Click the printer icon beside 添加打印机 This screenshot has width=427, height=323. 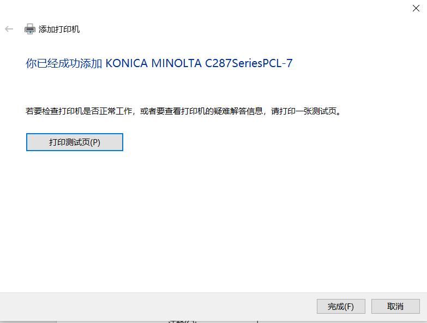click(29, 29)
